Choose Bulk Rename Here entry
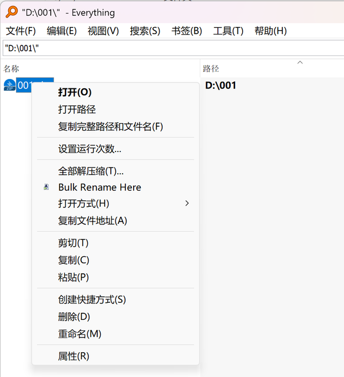Screen dimensions: 344x377 pos(115,187)
